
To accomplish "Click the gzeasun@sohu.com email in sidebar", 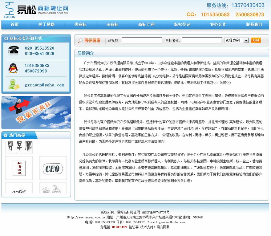I will 45,85.
